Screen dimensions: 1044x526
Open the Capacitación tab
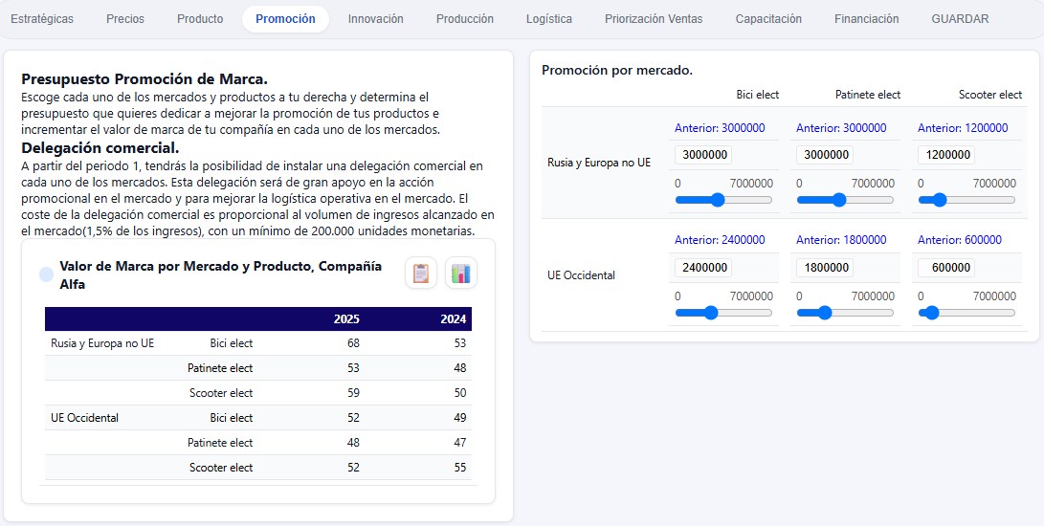768,18
